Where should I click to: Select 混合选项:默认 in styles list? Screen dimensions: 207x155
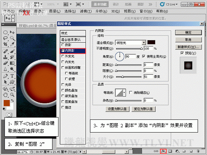click(73, 40)
